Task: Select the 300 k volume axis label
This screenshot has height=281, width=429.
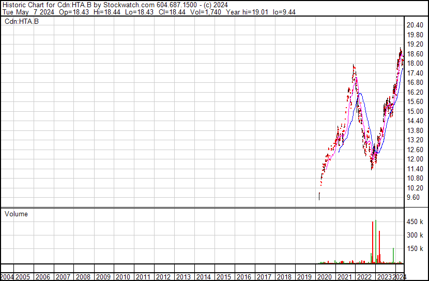Action: tap(416, 235)
